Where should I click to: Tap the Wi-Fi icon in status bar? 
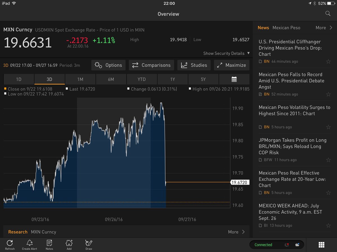pos(14,3)
